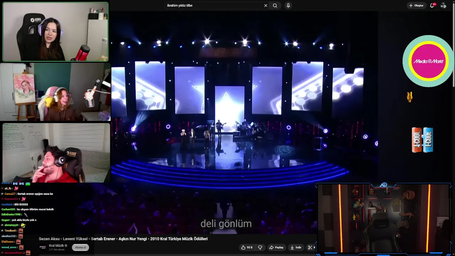Click Qzgurr's 'yok abla bizde yok o' message

tap(23, 220)
